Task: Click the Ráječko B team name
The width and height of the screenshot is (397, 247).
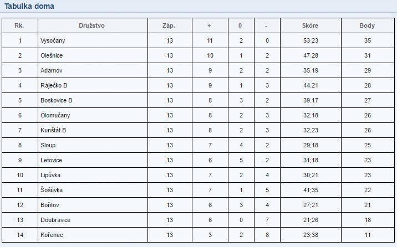Action: pyautogui.click(x=54, y=85)
